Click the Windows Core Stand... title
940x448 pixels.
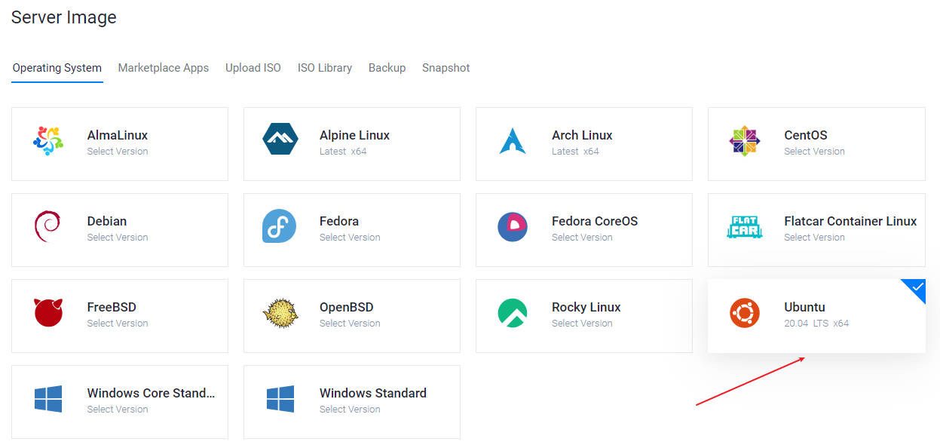[151, 394]
